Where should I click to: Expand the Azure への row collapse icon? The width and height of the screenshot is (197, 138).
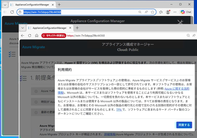click(x=36, y=91)
